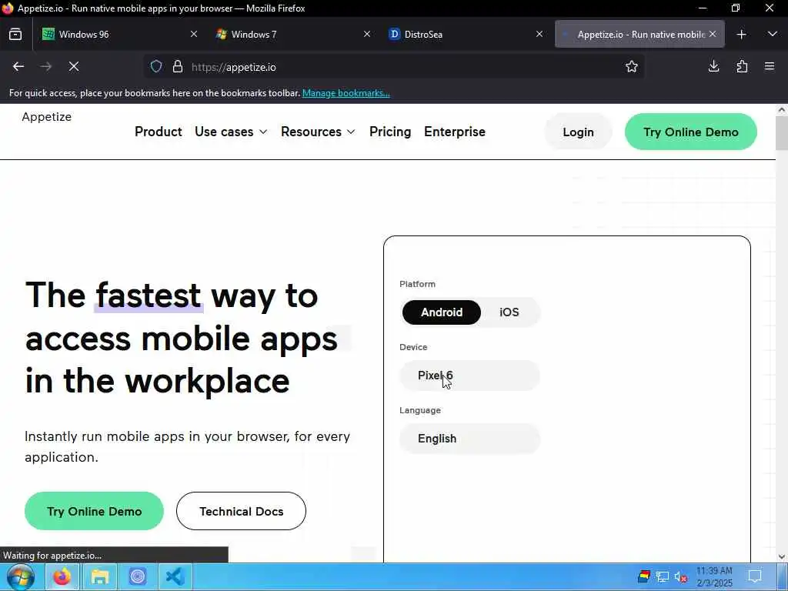List all tabs dropdown arrow
This screenshot has height=591, width=788.
point(773,34)
